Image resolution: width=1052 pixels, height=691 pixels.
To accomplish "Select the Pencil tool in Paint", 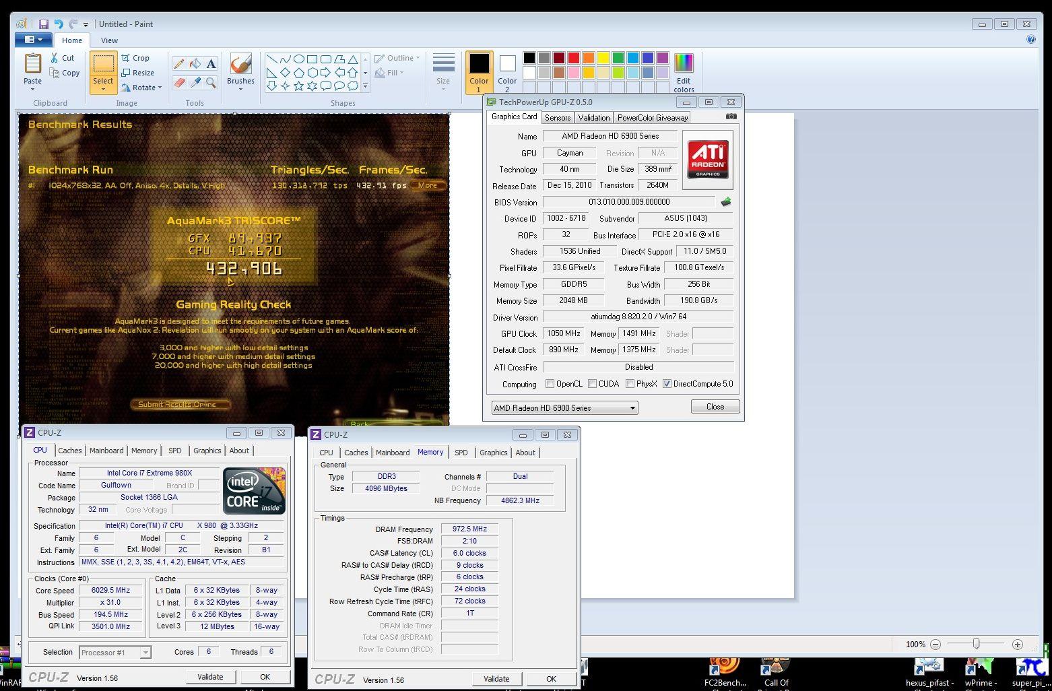I will pos(179,64).
